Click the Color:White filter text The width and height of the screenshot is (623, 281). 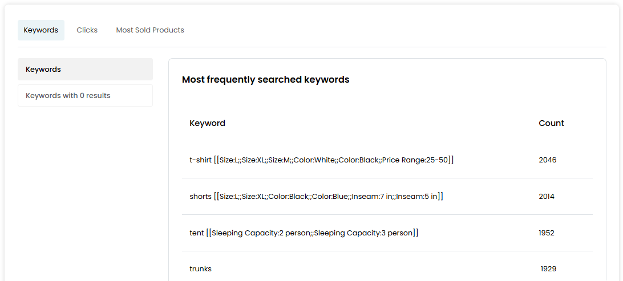[x=315, y=160]
